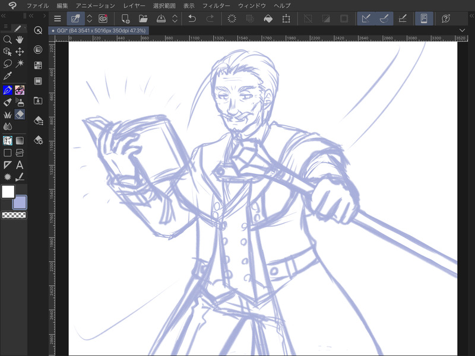Toggle the smartphone-shaped edge keyboard button

[424, 19]
